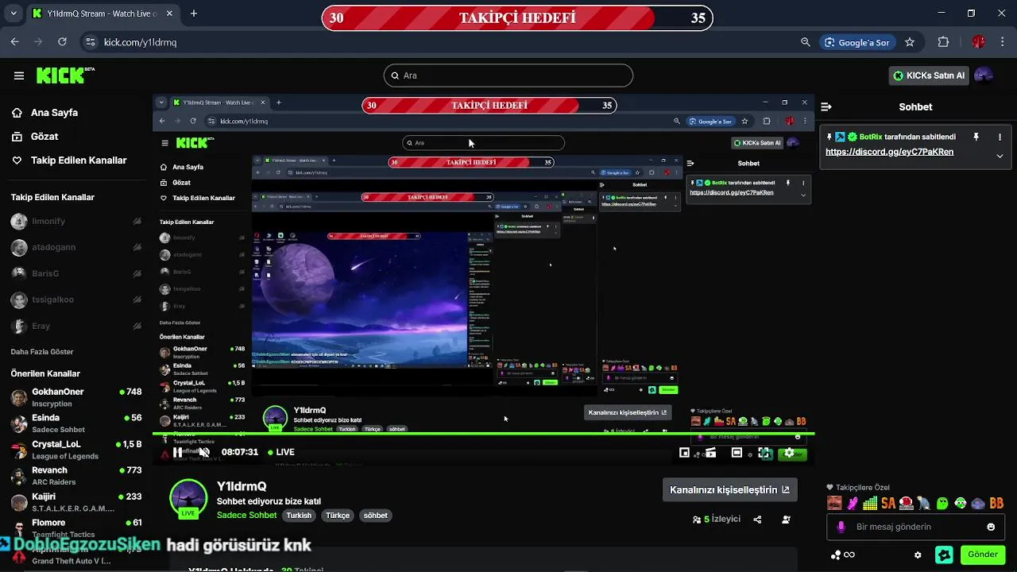Open chat settings gear below the message box

(x=918, y=555)
